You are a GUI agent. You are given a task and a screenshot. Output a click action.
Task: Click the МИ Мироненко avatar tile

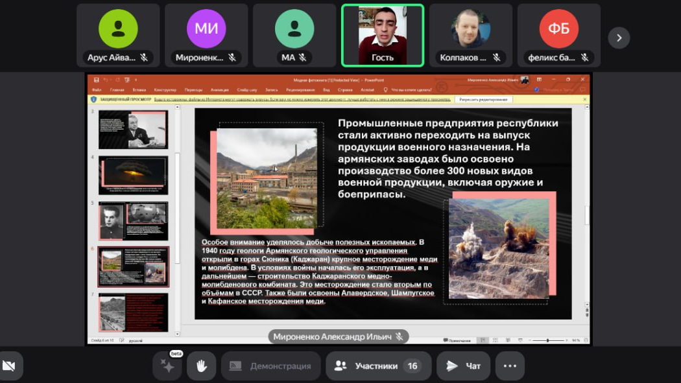click(206, 29)
